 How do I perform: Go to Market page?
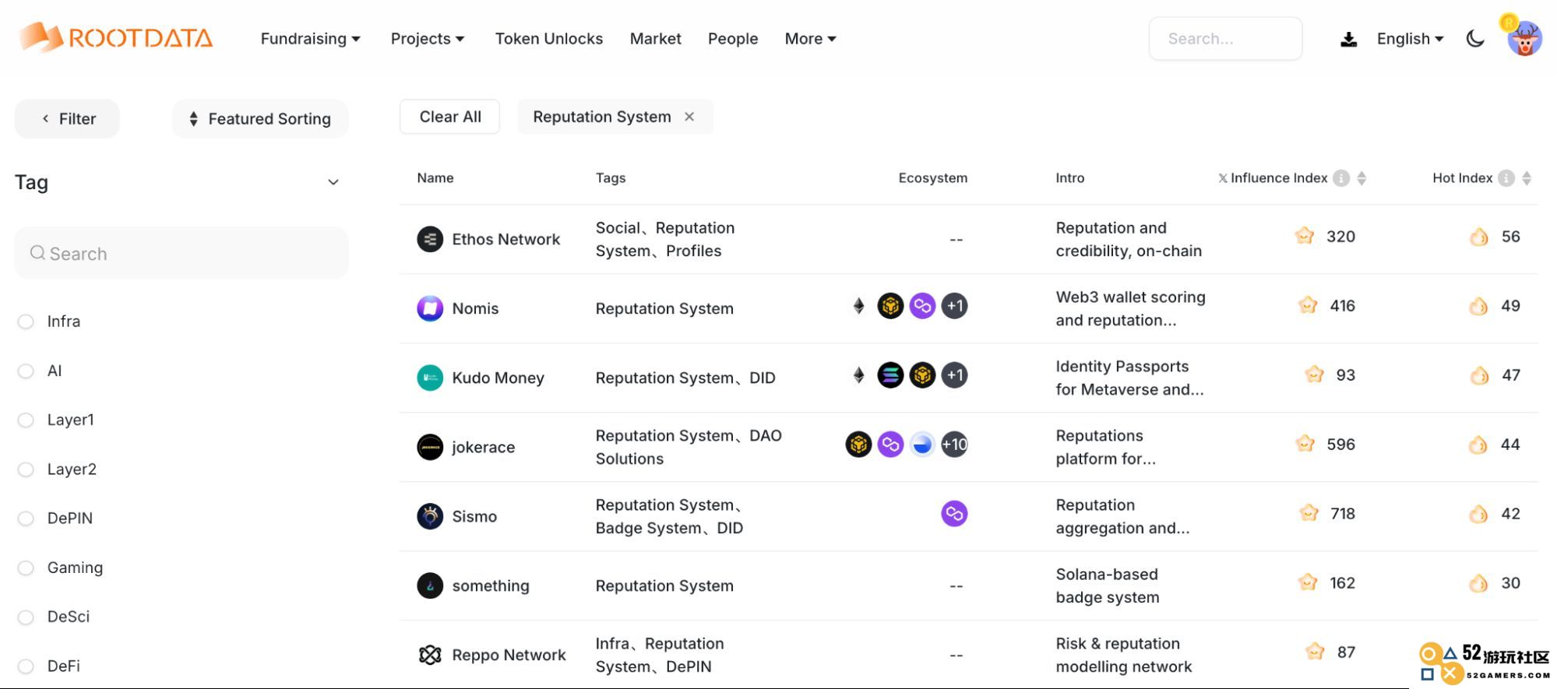pyautogui.click(x=655, y=39)
